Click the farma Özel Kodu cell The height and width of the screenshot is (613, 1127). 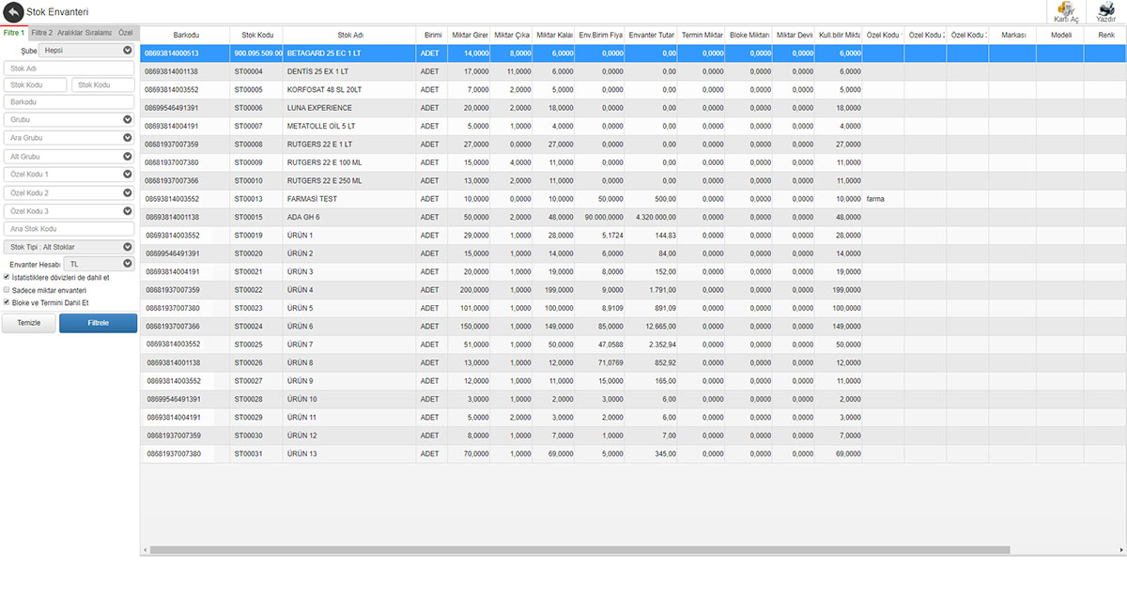(883, 199)
